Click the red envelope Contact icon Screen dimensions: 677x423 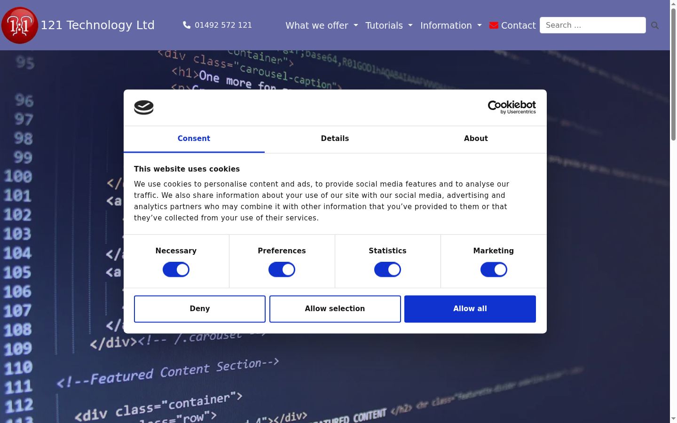click(494, 25)
